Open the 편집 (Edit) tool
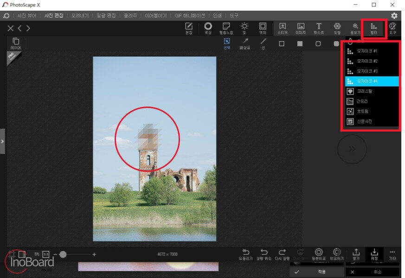This screenshot has width=405, height=278. [x=189, y=28]
